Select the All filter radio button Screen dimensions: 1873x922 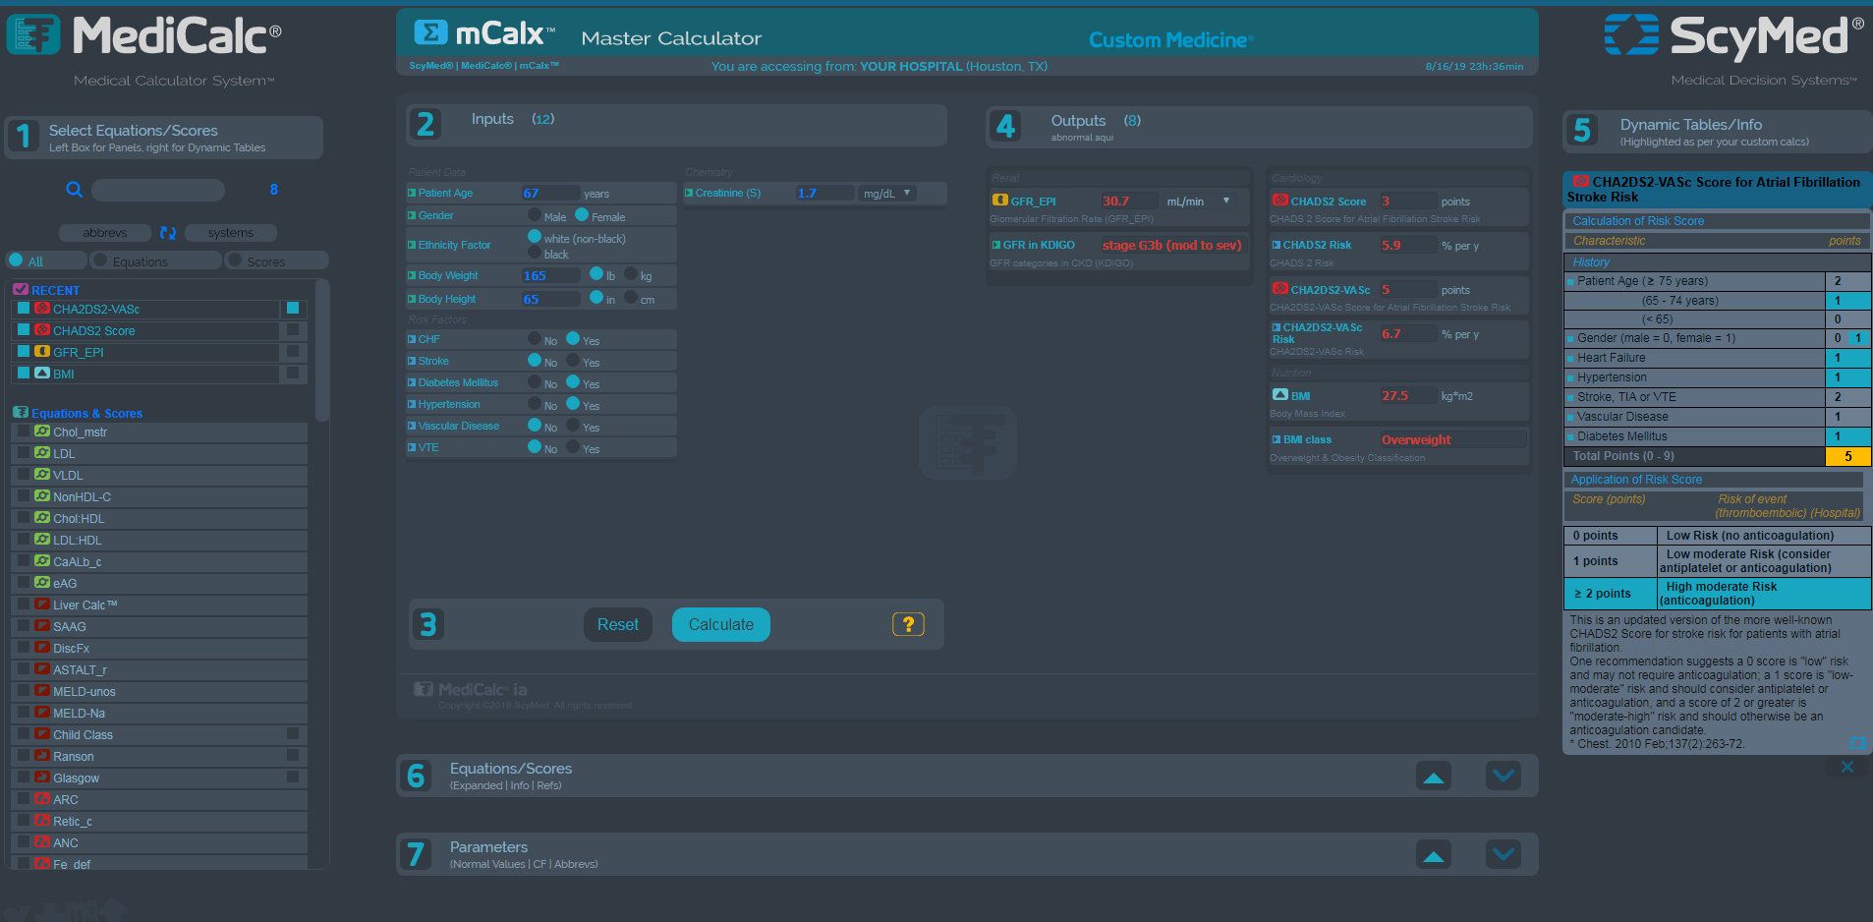point(16,260)
